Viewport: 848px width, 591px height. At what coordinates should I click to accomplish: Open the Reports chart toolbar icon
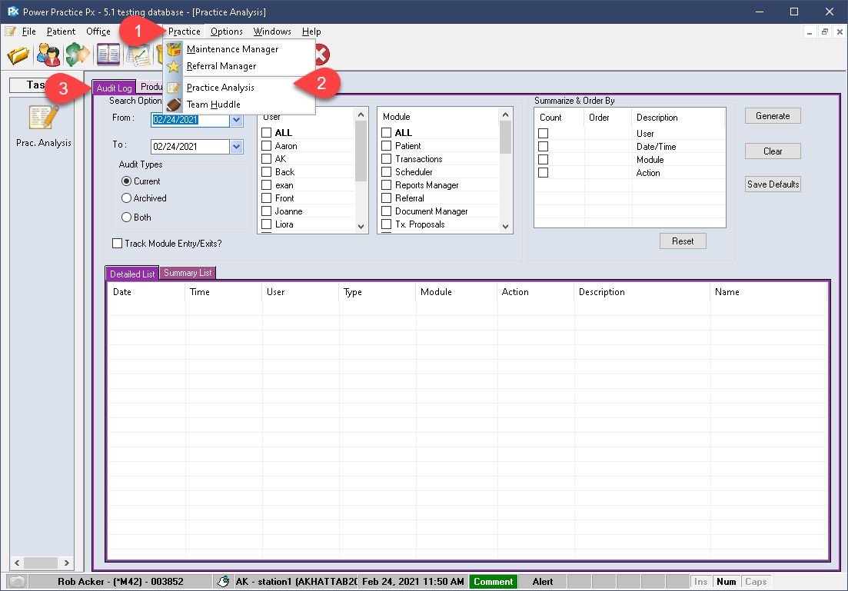[138, 55]
